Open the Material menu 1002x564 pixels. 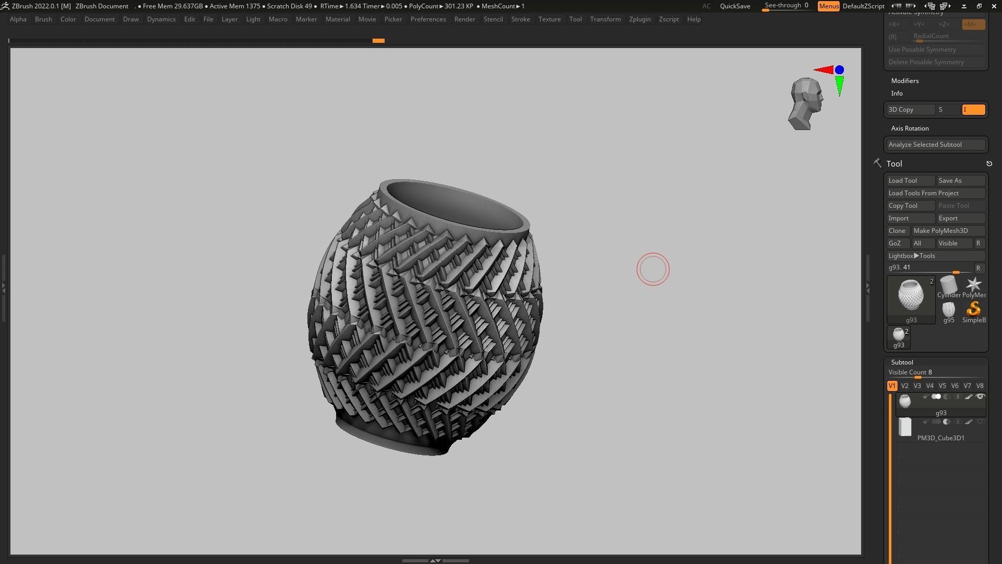coord(338,19)
